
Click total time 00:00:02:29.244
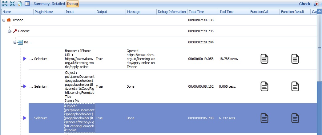coord(201,42)
